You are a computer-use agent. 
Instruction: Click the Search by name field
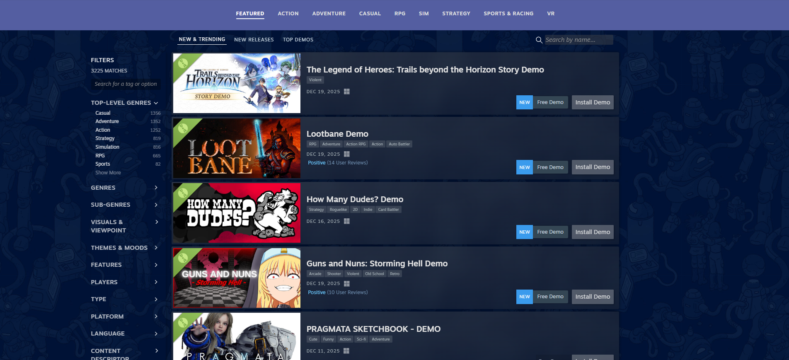coord(578,40)
